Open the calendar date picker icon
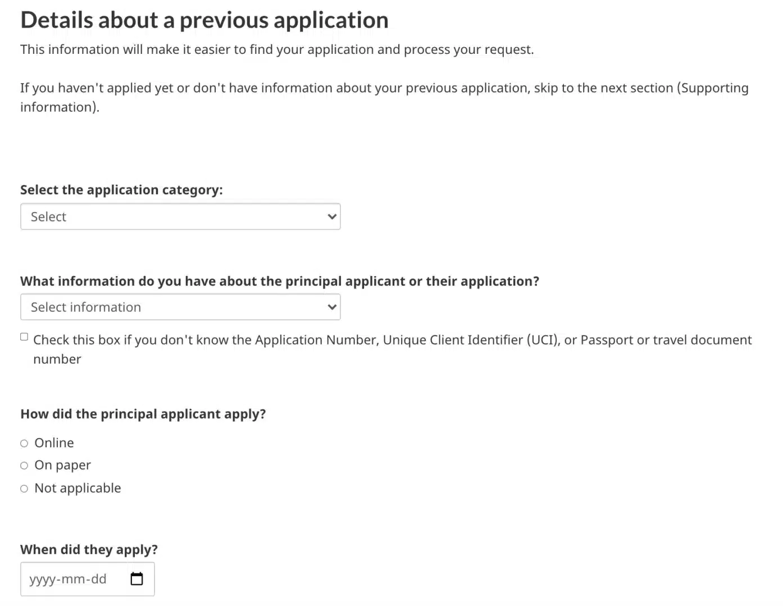 (136, 579)
